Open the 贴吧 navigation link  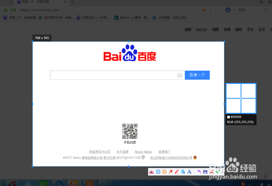[x=239, y=29]
